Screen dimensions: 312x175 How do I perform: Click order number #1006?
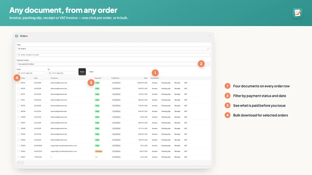pyautogui.click(x=23, y=129)
